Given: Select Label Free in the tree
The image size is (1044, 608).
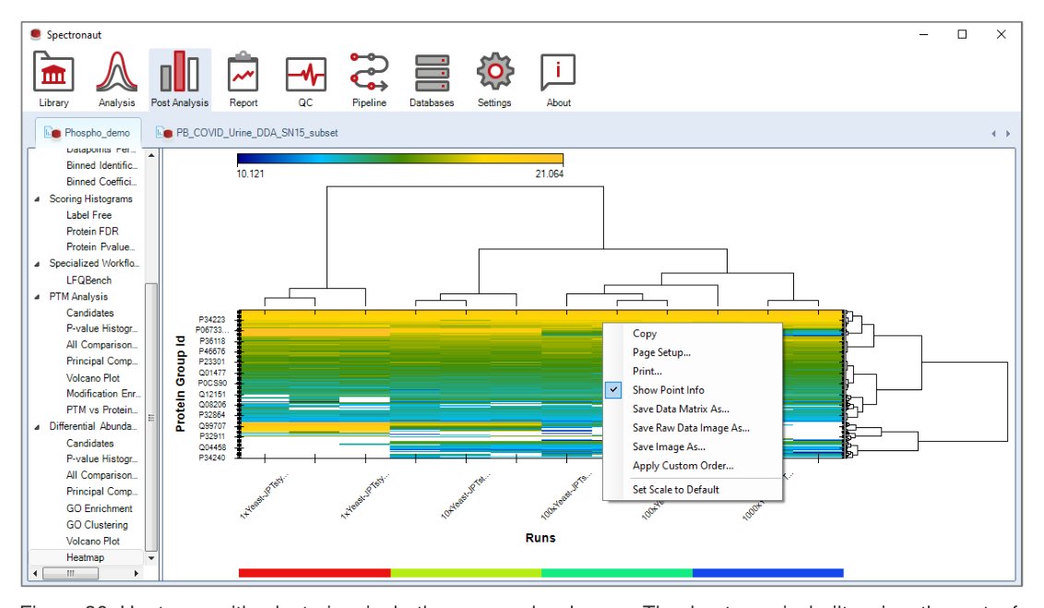Looking at the screenshot, I should (89, 215).
